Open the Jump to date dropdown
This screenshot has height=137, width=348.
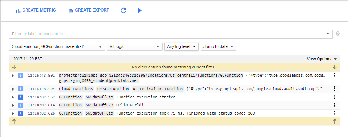point(218,47)
